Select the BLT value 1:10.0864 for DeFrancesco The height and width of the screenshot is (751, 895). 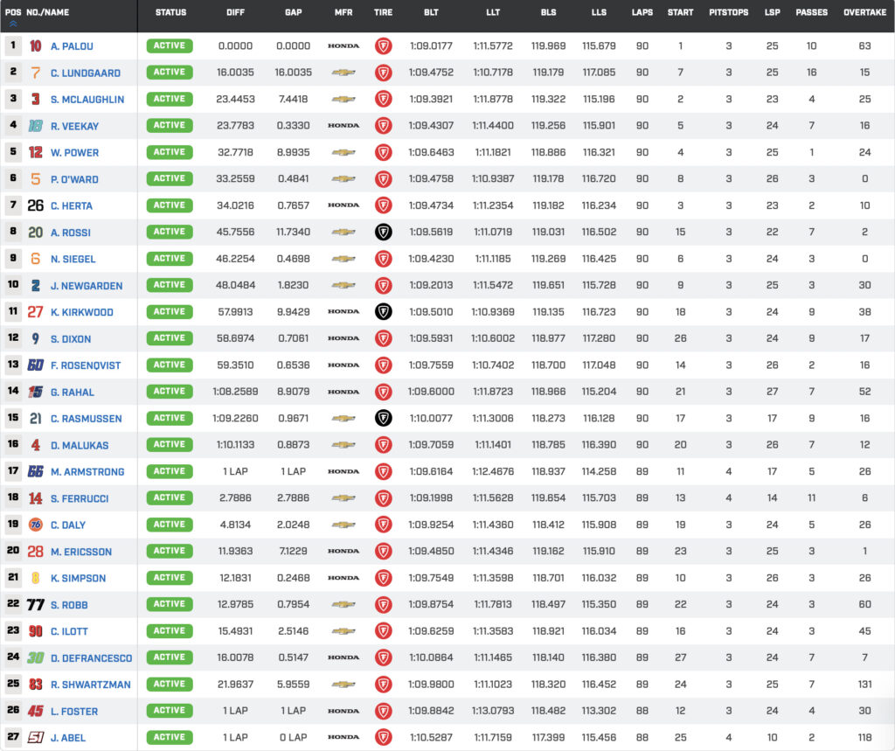431,658
